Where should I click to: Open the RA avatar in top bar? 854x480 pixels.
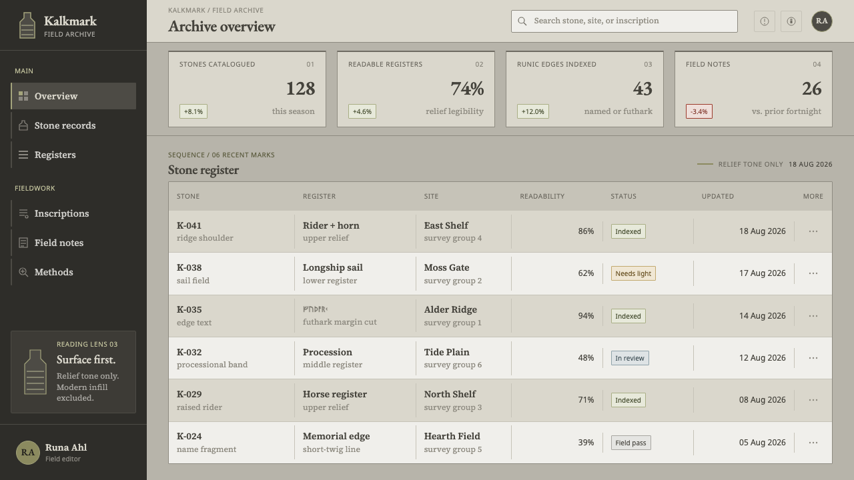822,21
